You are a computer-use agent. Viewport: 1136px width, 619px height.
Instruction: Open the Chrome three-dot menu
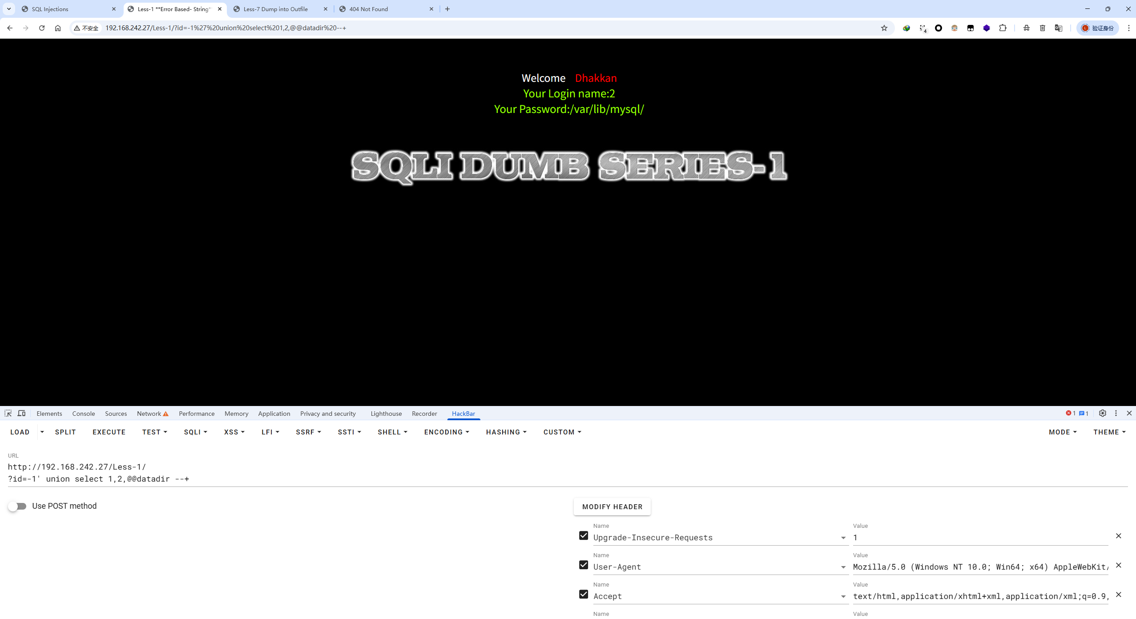point(1129,28)
